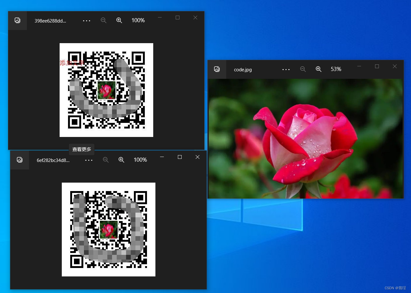Zoom out in the 398ee6288dd window
Screen dimensions: 411x293
104,20
